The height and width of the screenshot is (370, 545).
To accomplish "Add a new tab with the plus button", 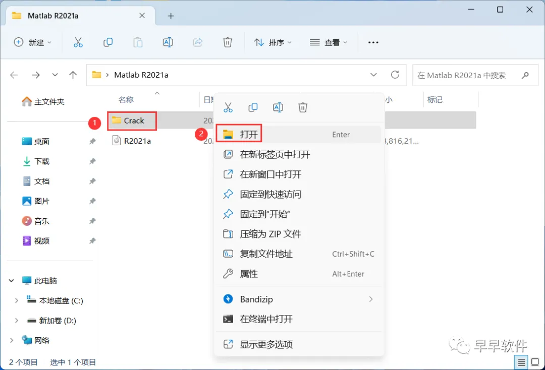I will tap(171, 16).
